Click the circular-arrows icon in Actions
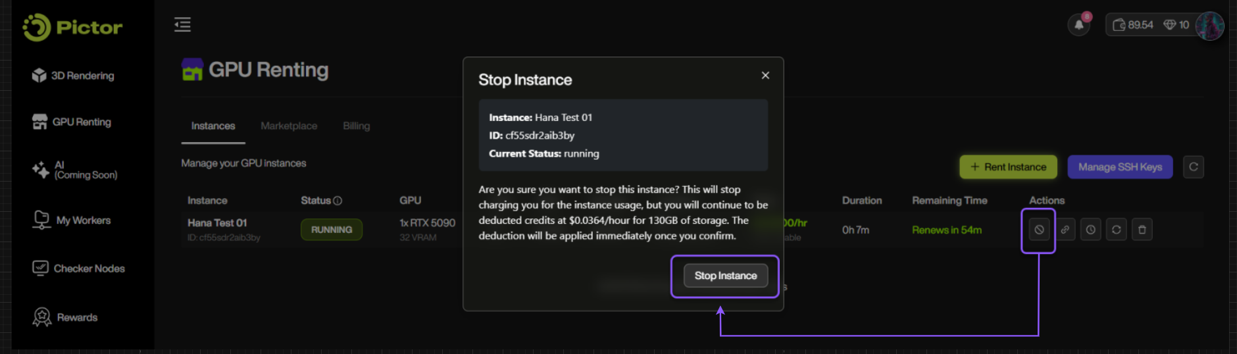Image resolution: width=1237 pixels, height=354 pixels. tap(1116, 230)
